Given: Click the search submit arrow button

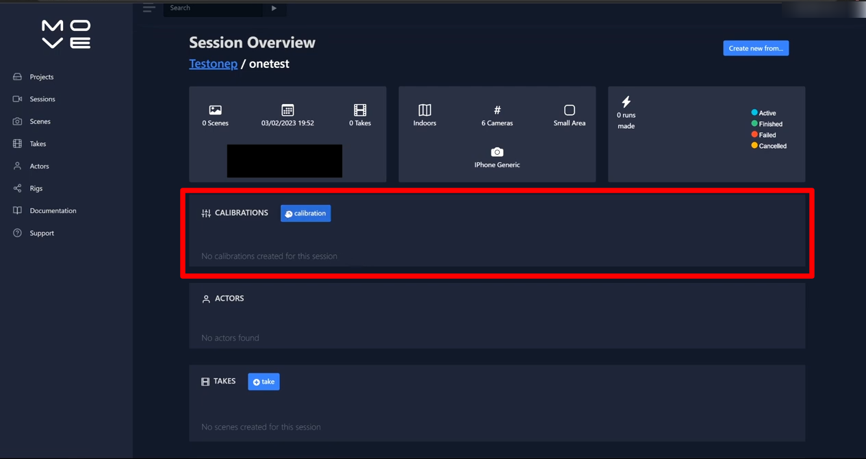Looking at the screenshot, I should pos(275,8).
